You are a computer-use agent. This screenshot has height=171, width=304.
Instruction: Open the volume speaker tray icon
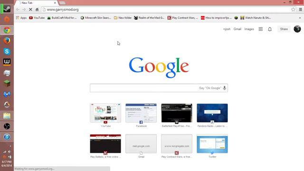point(9,152)
